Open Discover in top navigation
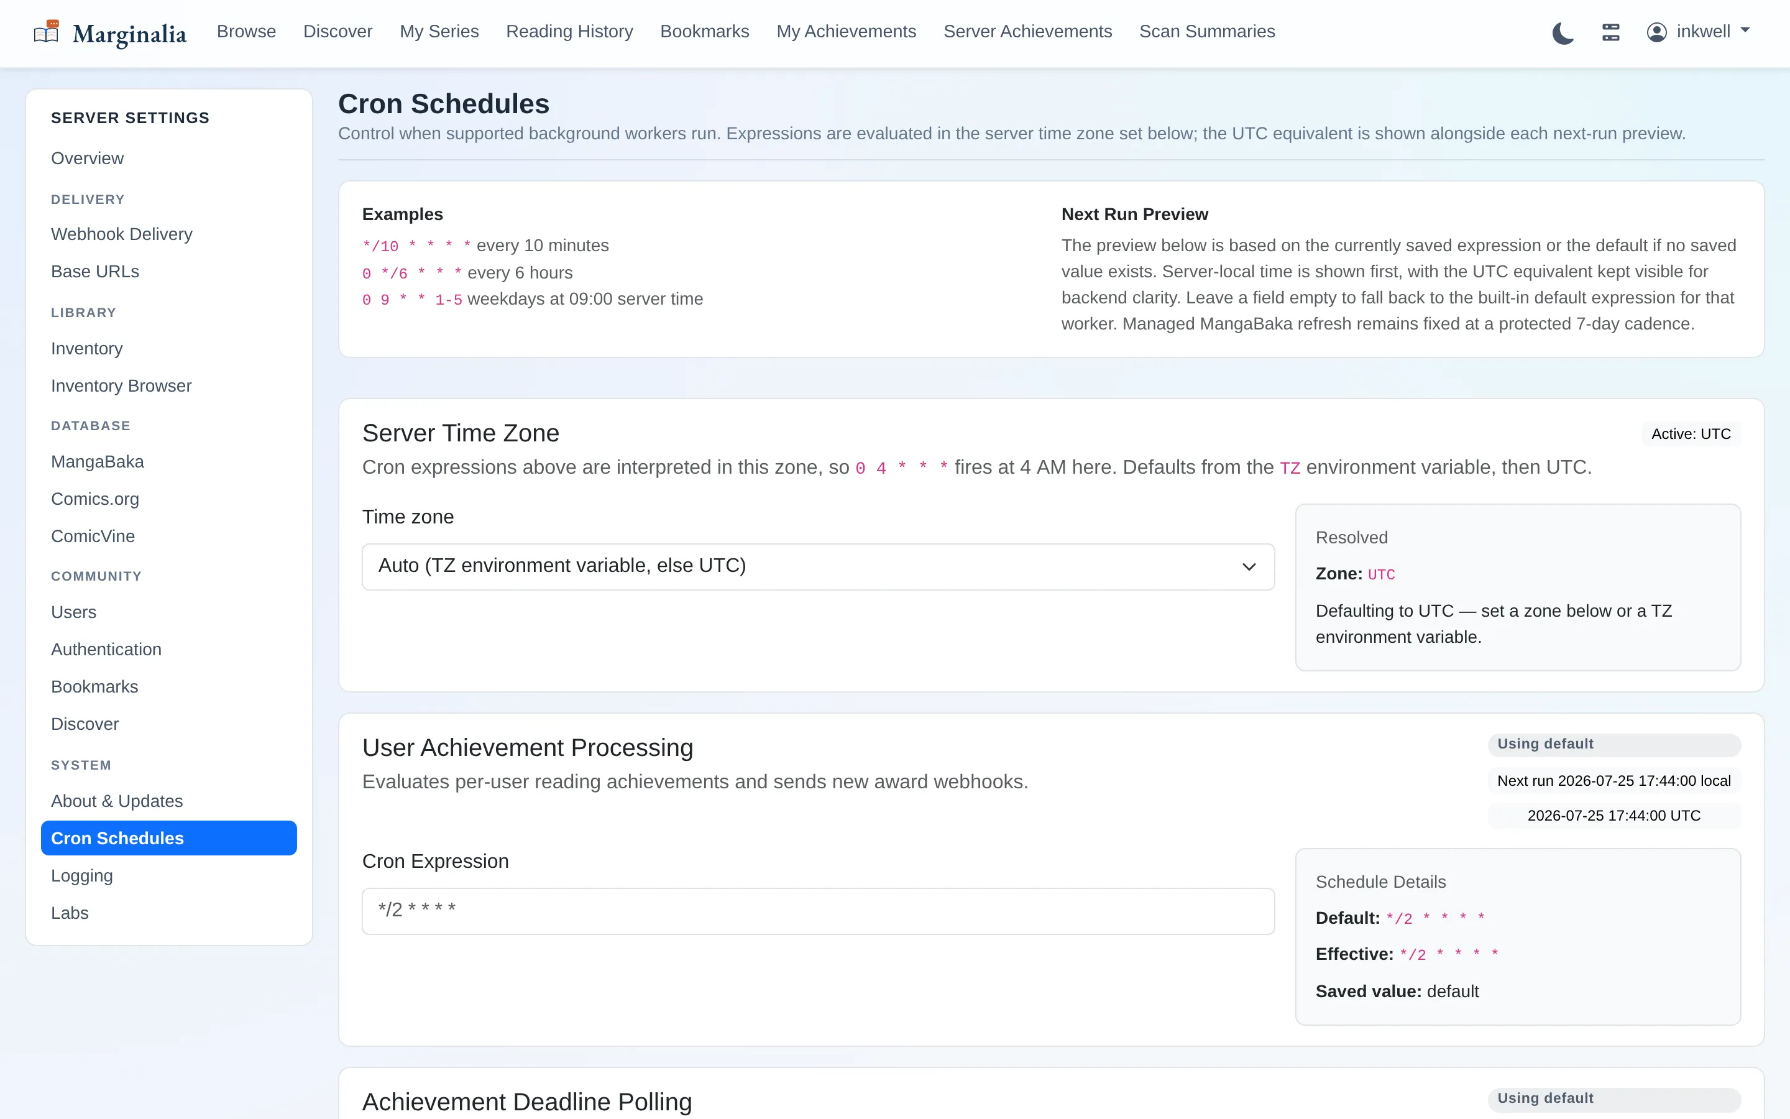 (337, 32)
